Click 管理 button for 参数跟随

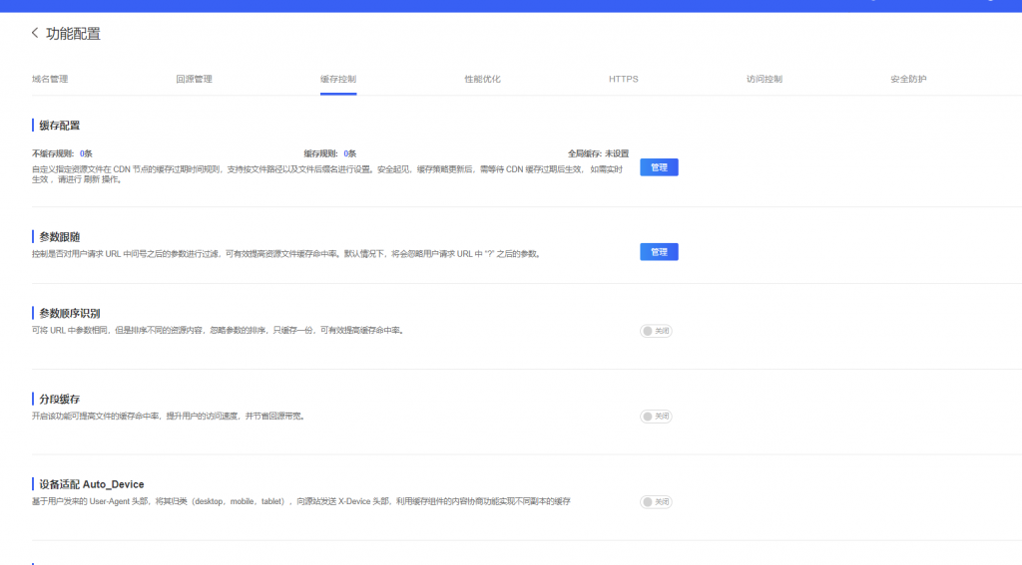659,252
